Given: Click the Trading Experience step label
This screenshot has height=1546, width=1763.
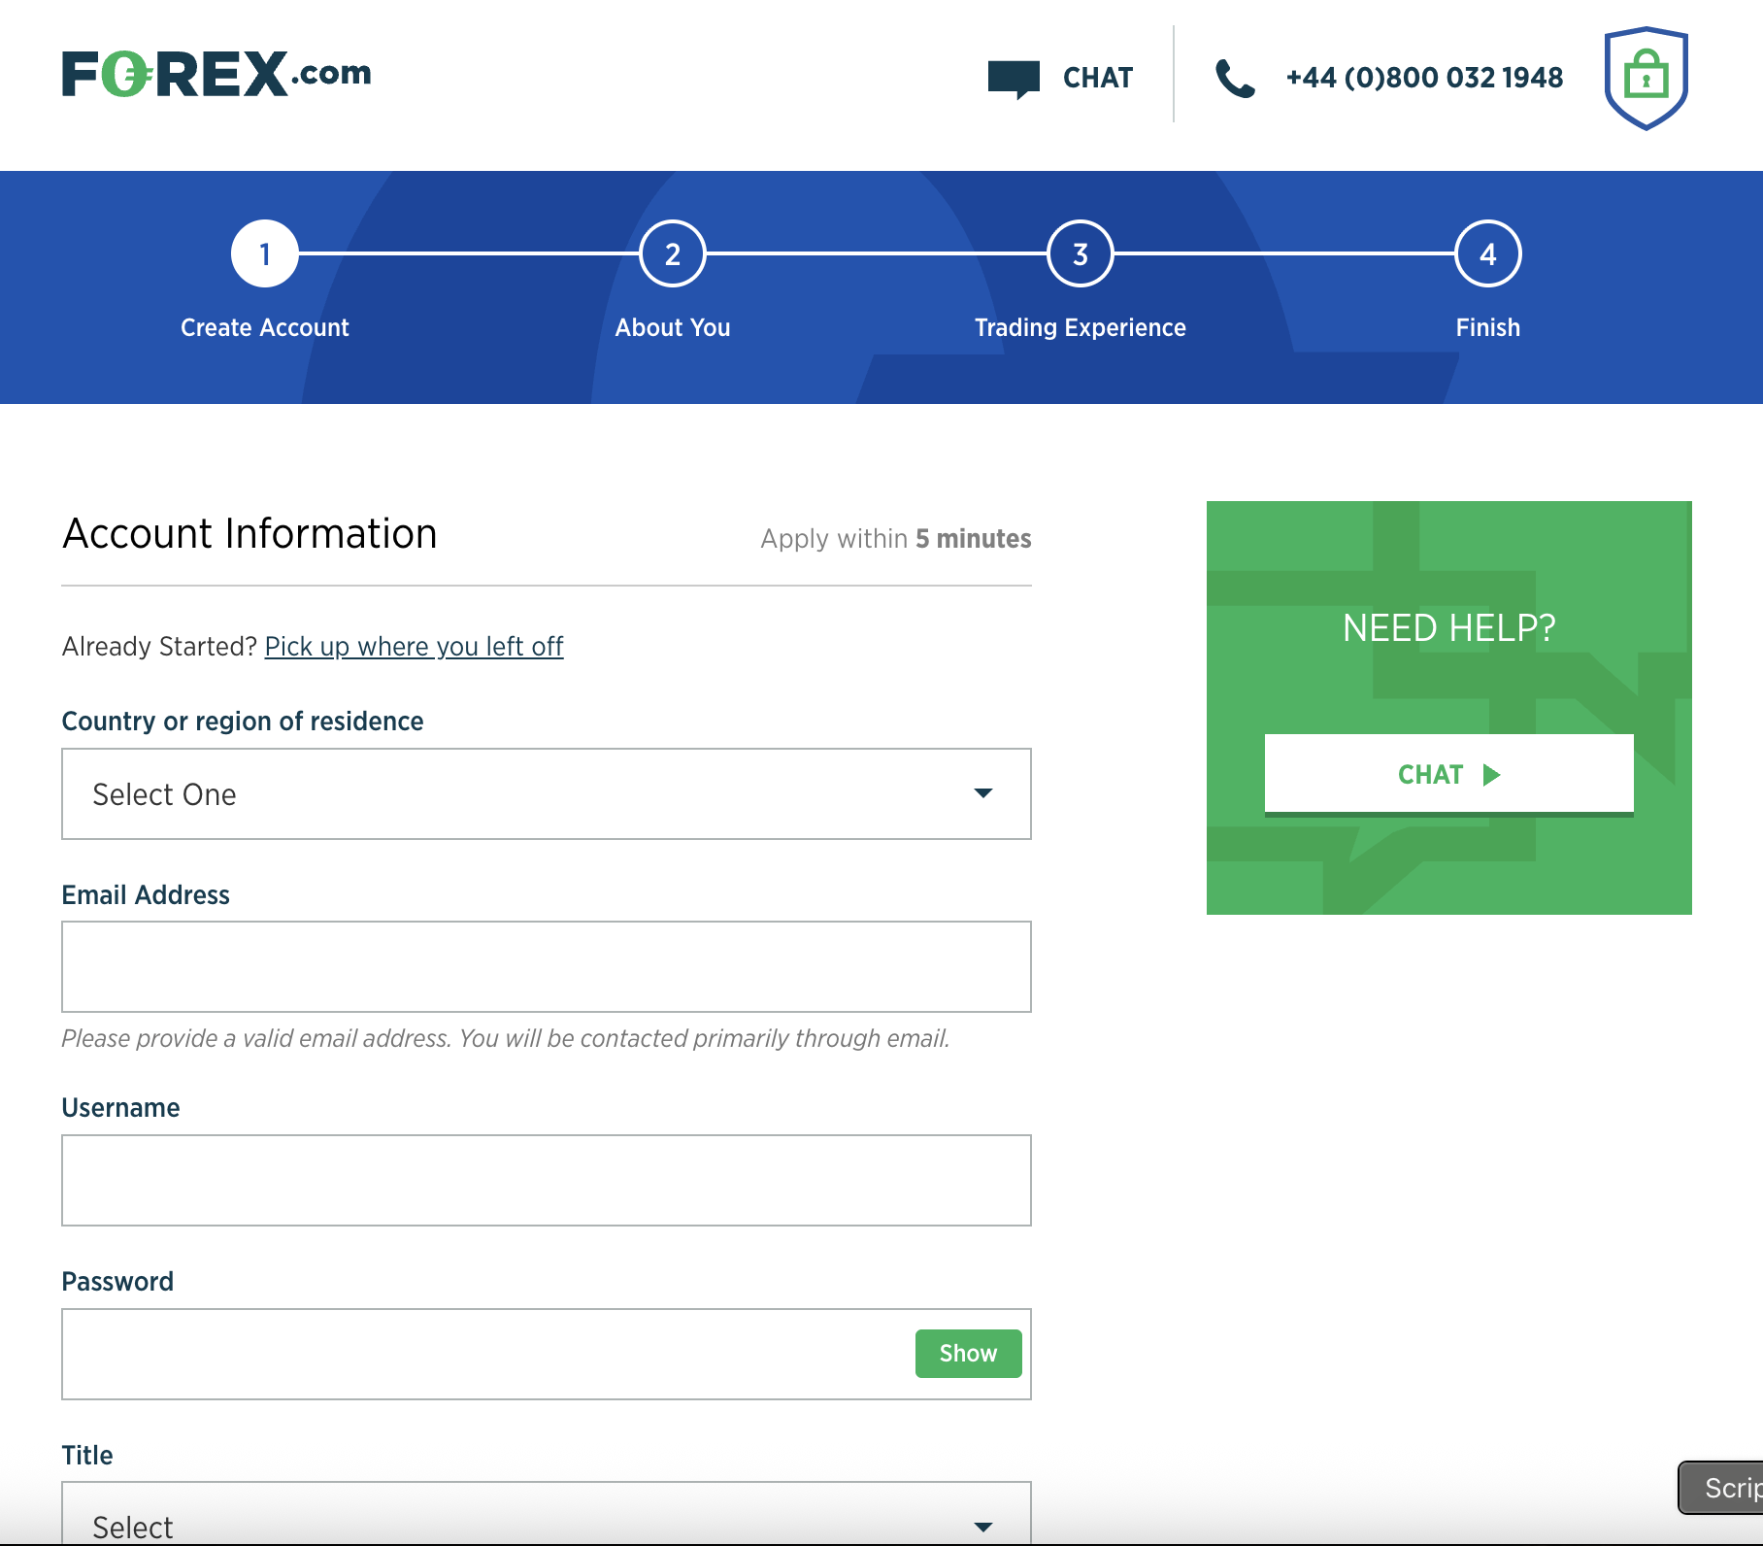Looking at the screenshot, I should pos(1080,327).
